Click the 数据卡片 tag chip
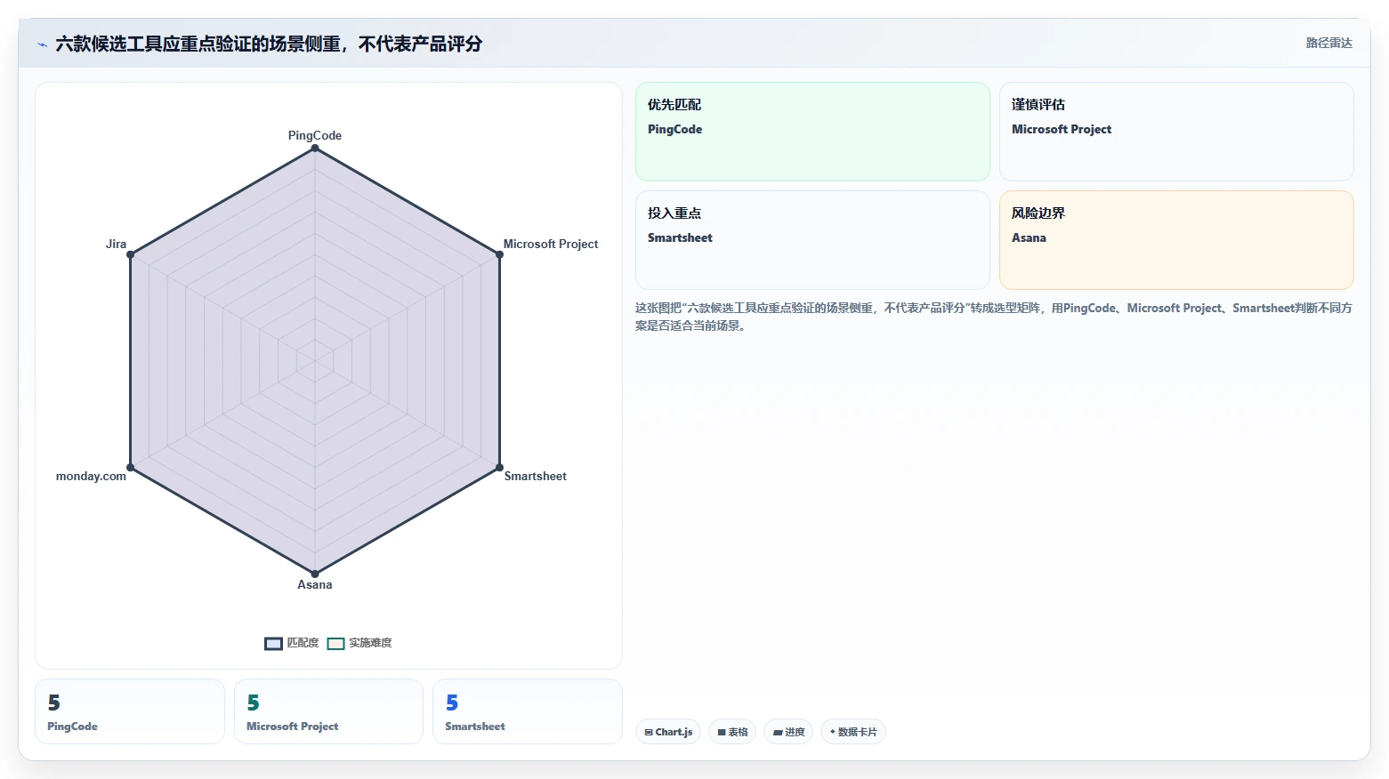The height and width of the screenshot is (779, 1389). click(x=853, y=732)
